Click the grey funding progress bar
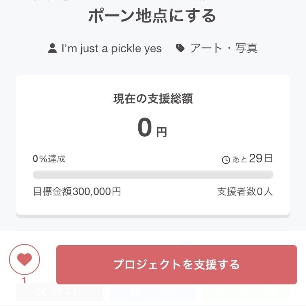Screen dimensions: 306x306 tap(153, 175)
